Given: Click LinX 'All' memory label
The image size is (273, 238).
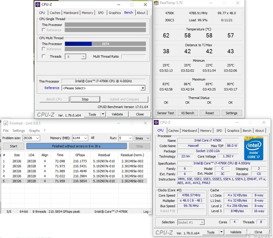Looking at the screenshot, I should (93, 138).
